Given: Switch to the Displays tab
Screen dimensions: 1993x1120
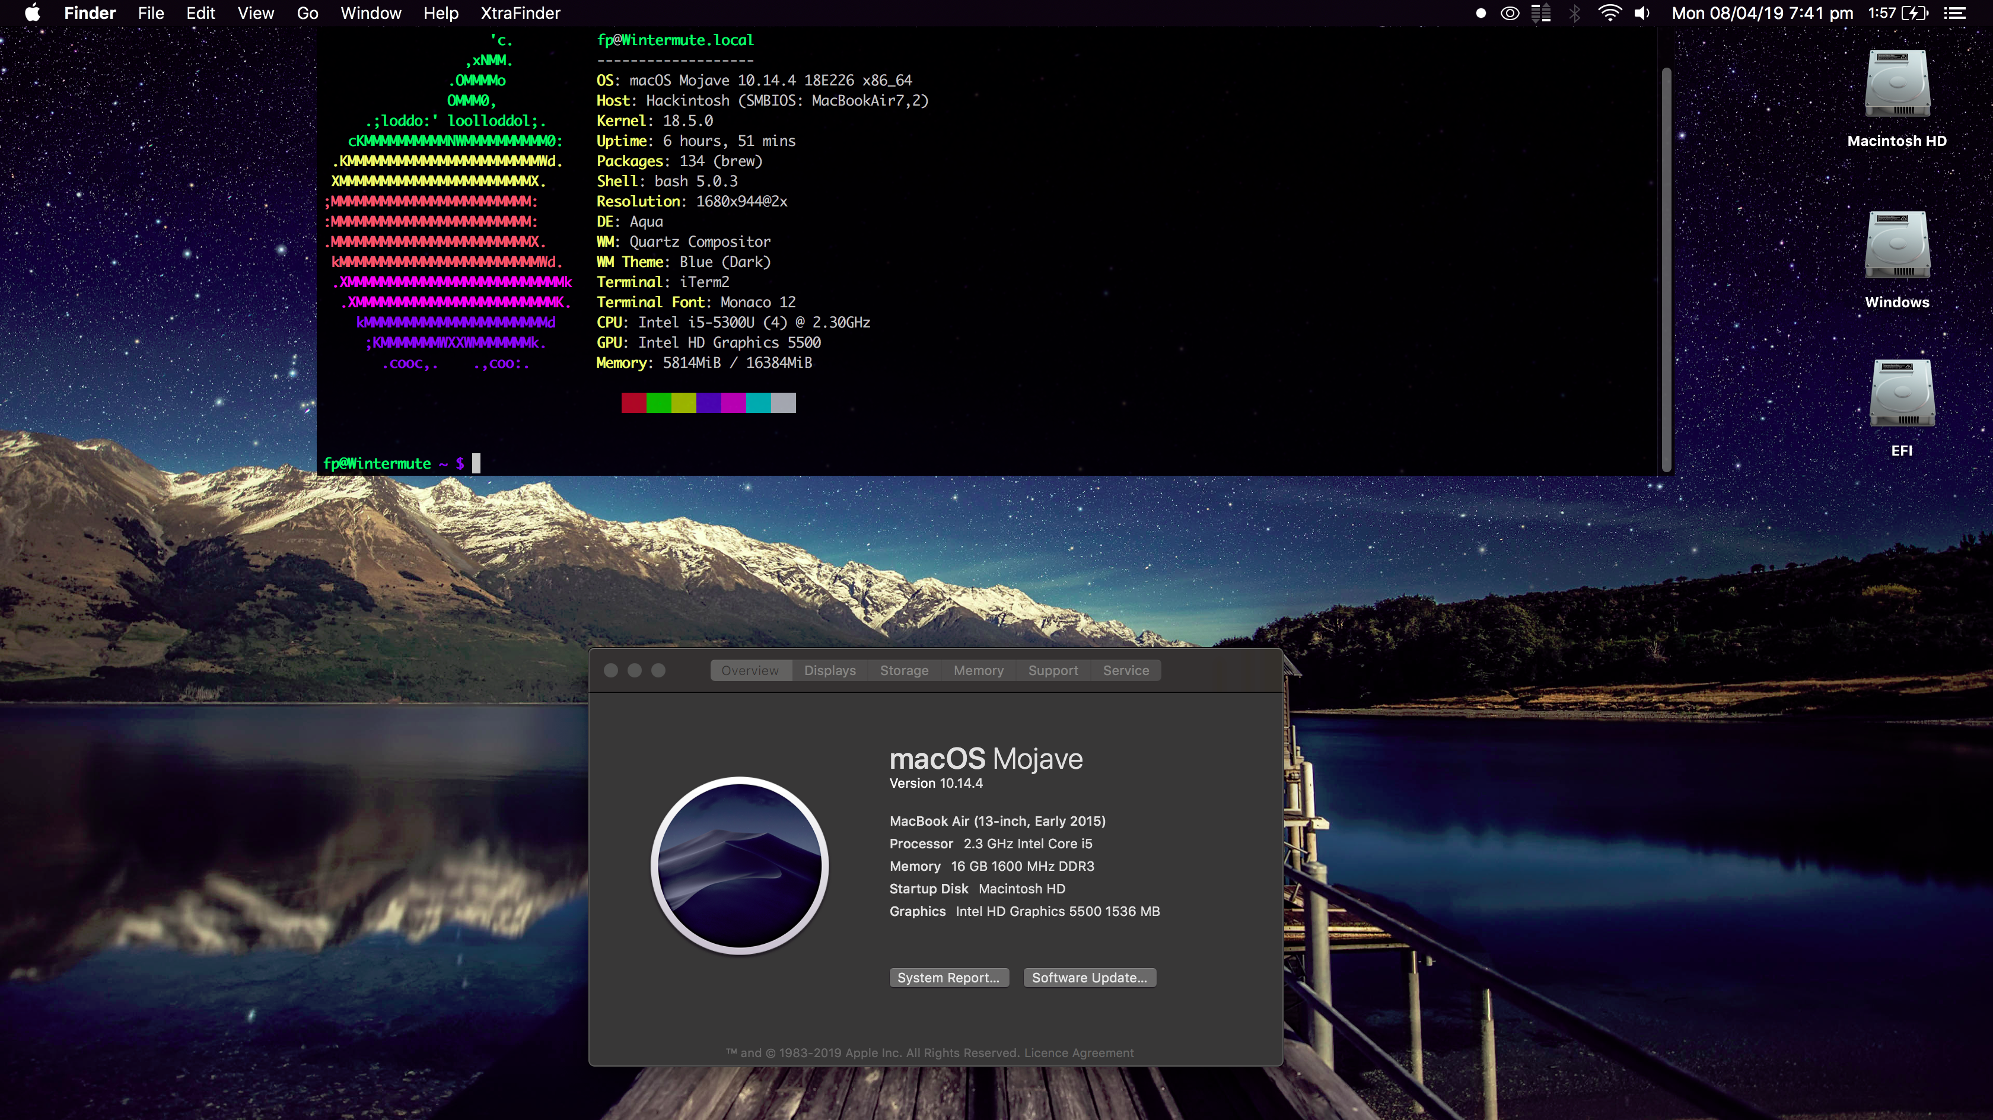Looking at the screenshot, I should click(x=829, y=670).
